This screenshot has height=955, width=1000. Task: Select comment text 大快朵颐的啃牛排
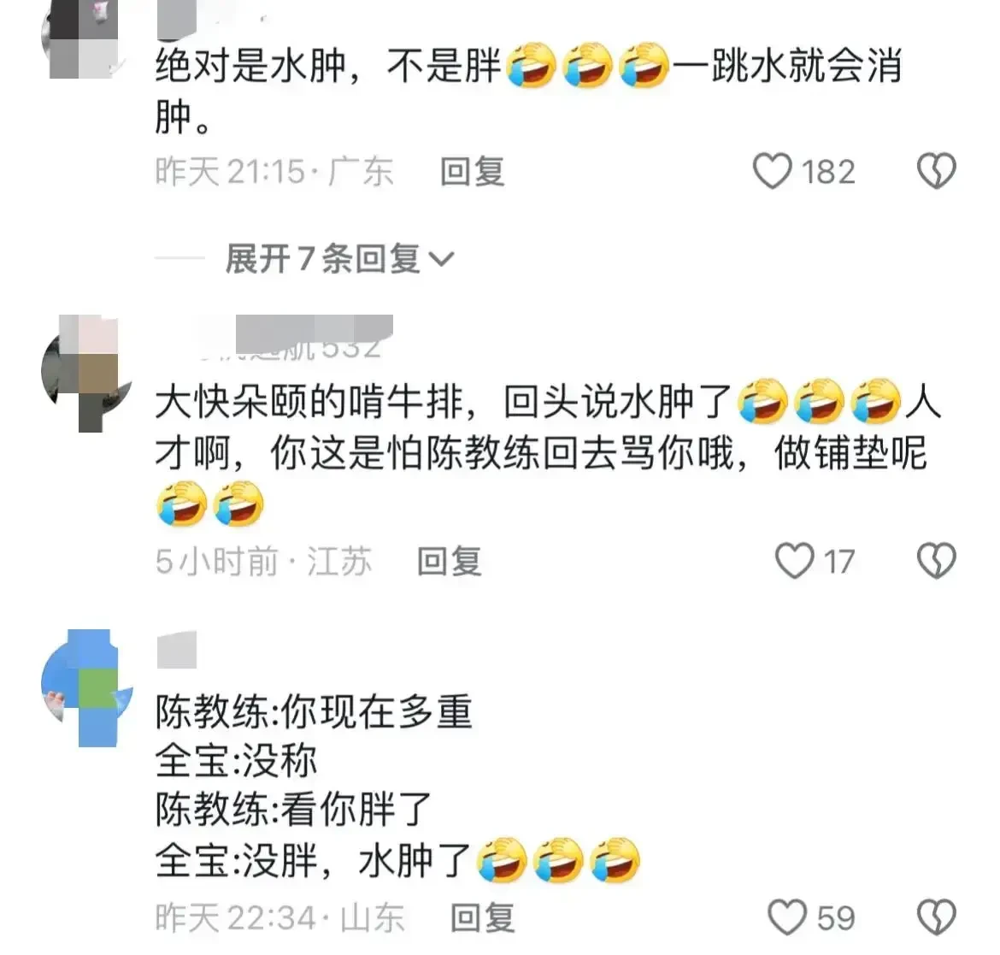309,403
